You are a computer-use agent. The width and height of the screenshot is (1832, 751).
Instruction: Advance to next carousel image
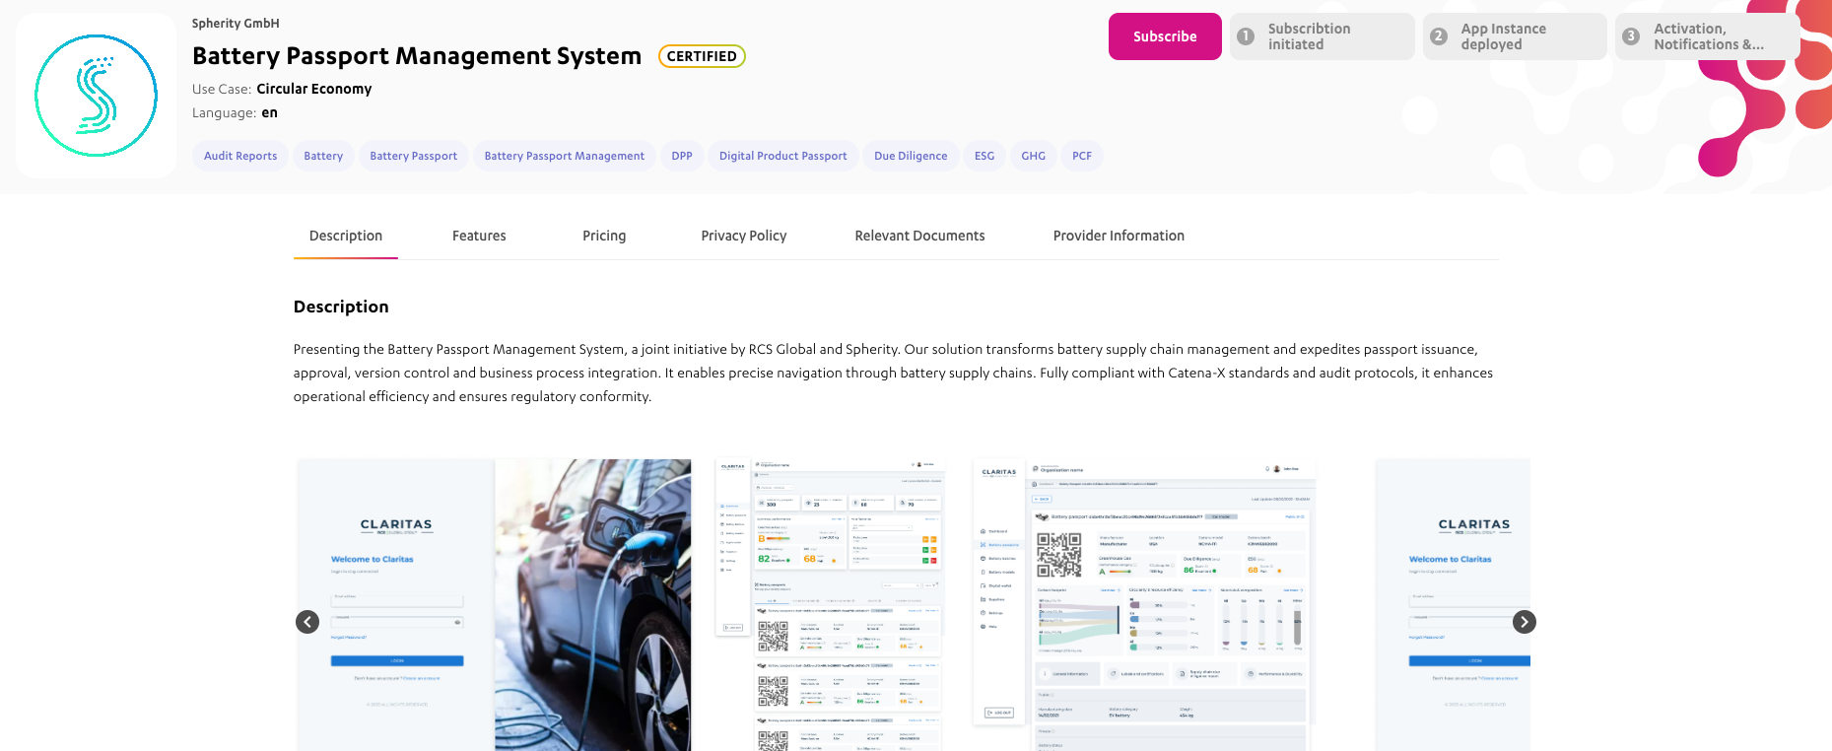pyautogui.click(x=1524, y=622)
